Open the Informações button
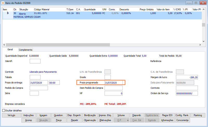This screenshot has height=127, width=208. point(167,120)
